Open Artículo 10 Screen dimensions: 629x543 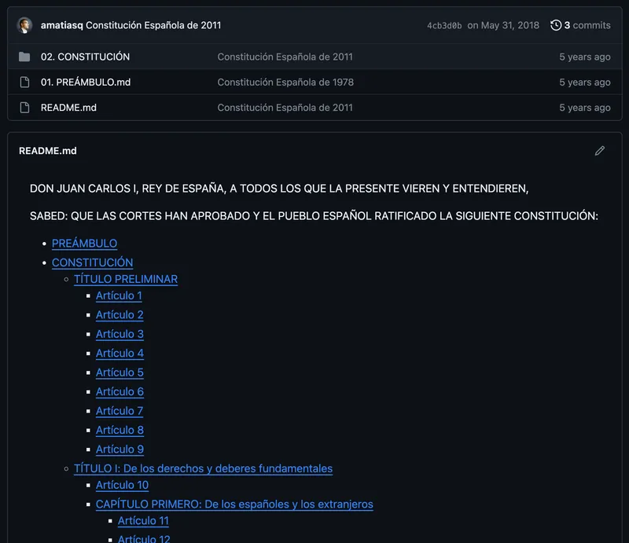click(x=122, y=485)
